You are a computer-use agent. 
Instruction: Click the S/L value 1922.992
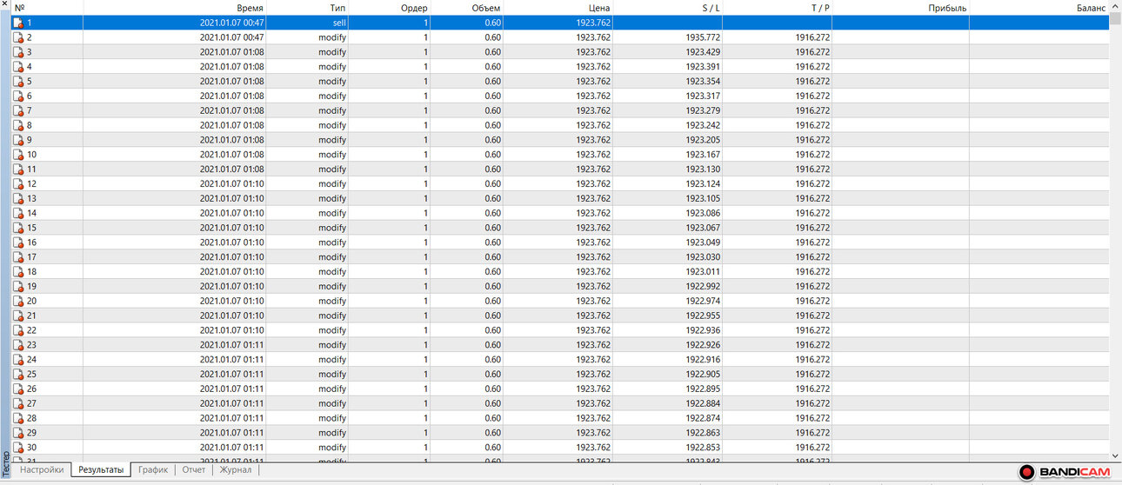coord(703,287)
